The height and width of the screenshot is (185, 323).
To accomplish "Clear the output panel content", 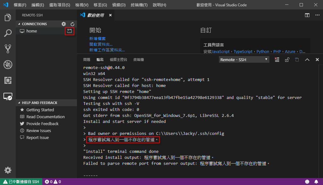I will coord(277,59).
